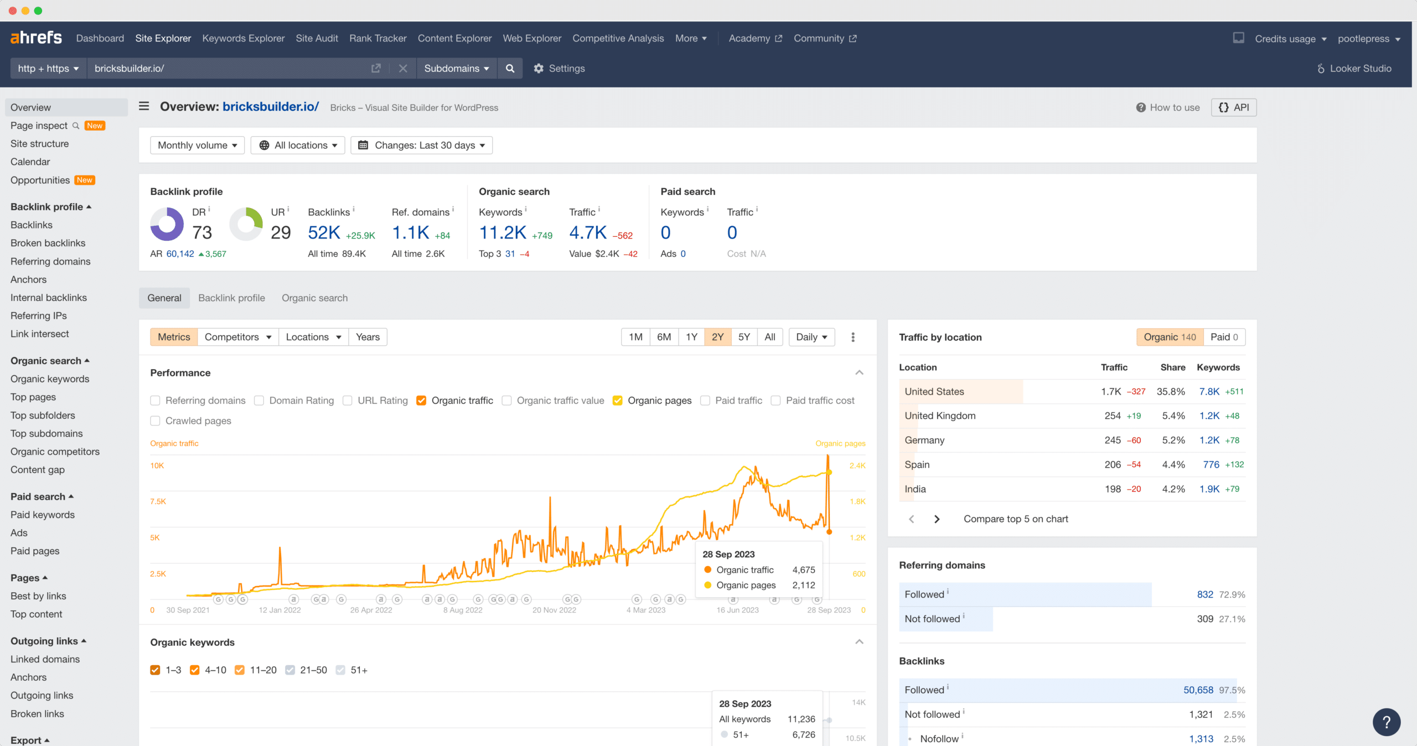Viewport: 1417px width, 746px height.
Task: Switch to Backlink profile tab
Action: click(231, 298)
